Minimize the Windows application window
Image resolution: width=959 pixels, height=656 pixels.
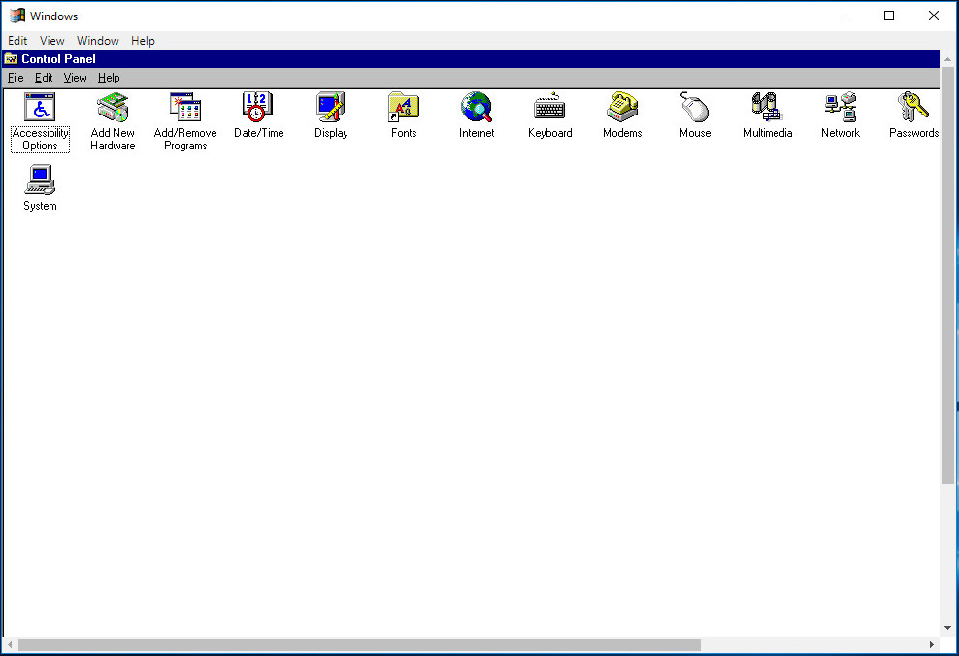point(845,16)
